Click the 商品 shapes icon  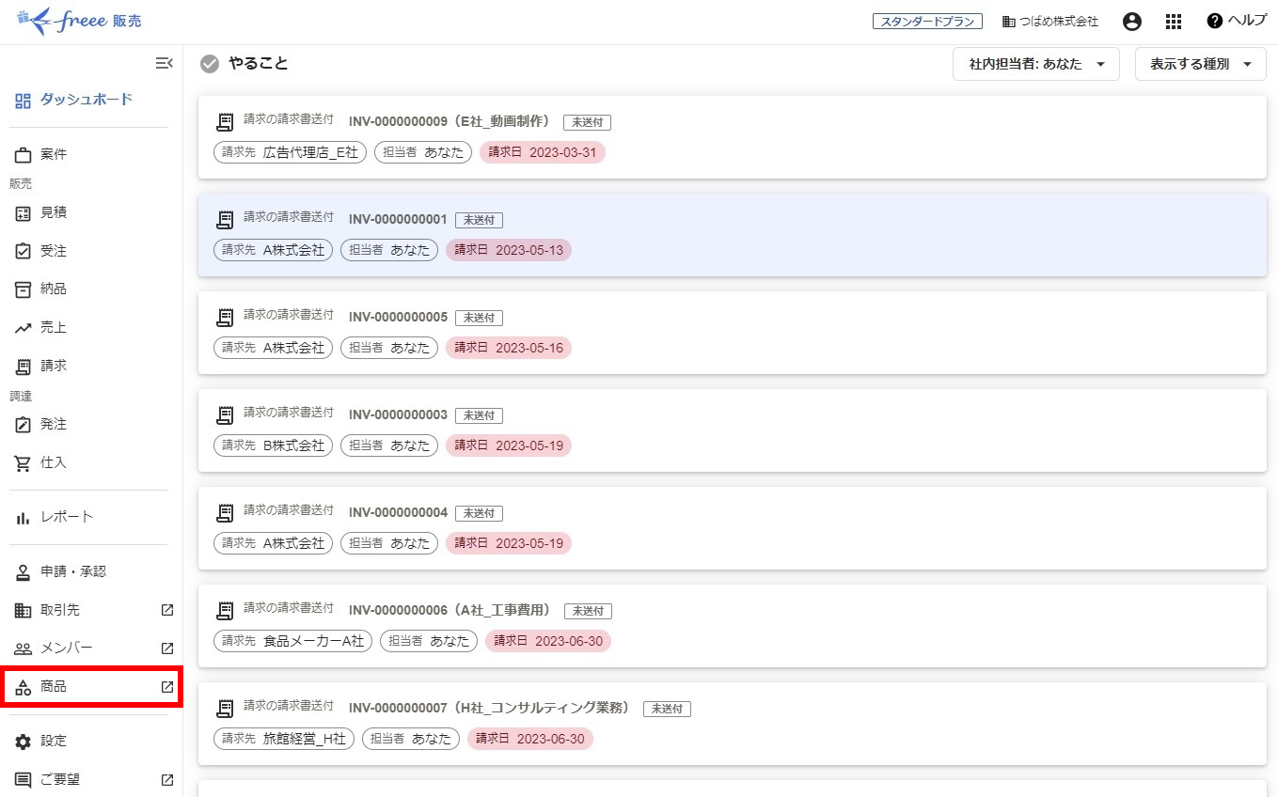click(24, 688)
